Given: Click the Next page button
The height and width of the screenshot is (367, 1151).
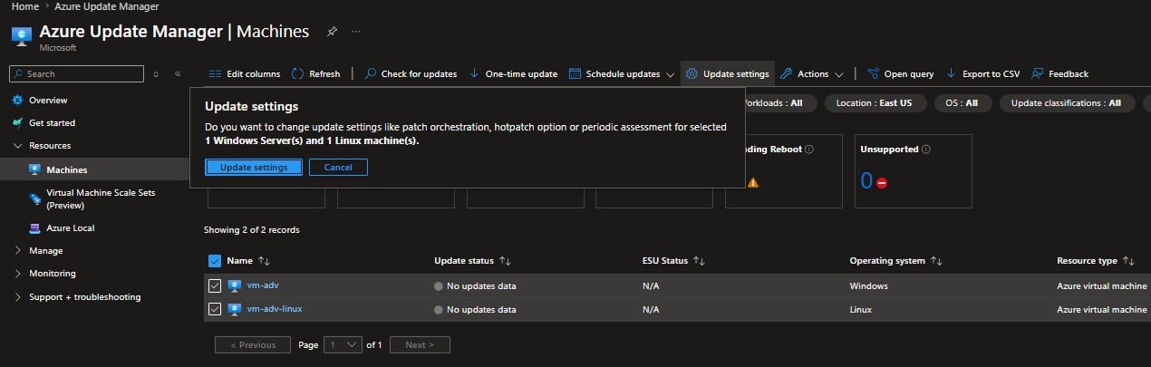Looking at the screenshot, I should [x=420, y=344].
